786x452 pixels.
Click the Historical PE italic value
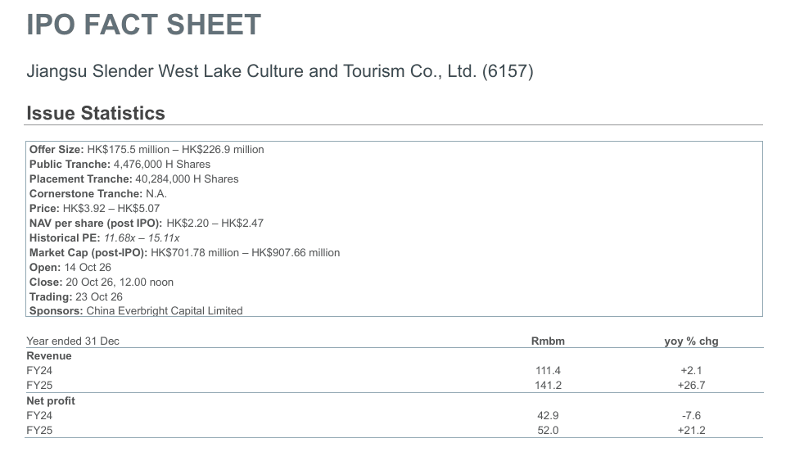coord(142,238)
